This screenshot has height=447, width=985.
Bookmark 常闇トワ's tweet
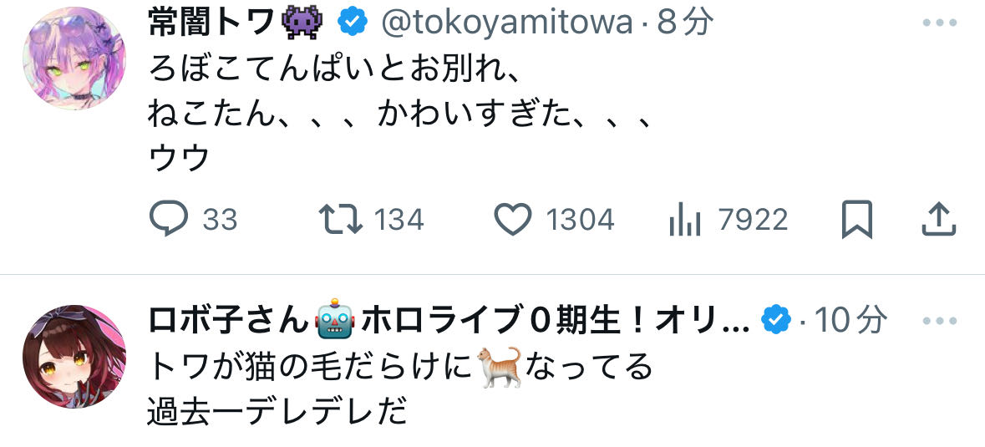click(857, 220)
